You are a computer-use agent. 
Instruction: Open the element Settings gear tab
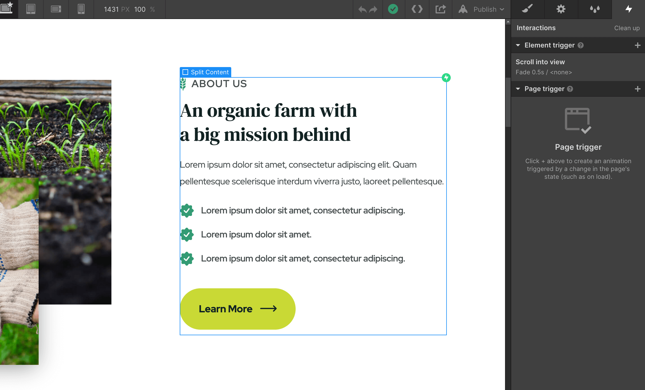[561, 9]
